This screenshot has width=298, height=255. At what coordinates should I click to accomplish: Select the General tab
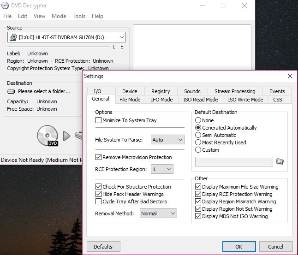[101, 99]
